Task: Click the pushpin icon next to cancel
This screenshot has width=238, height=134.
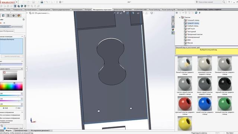Action: click(x=4, y=23)
